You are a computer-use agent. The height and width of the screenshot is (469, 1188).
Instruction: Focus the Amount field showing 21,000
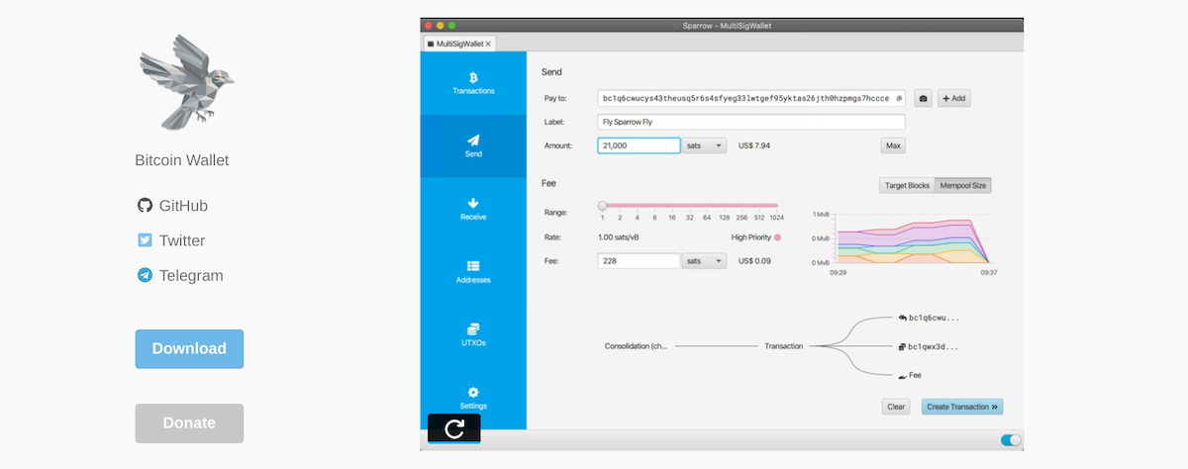(639, 145)
